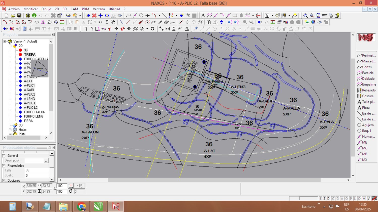
Task: Click the canvas horizontal scrollbar thumb
Action: pos(214,180)
